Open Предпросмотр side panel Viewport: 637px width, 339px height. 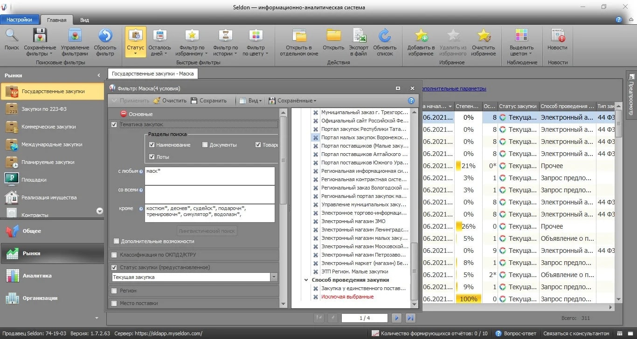click(631, 95)
